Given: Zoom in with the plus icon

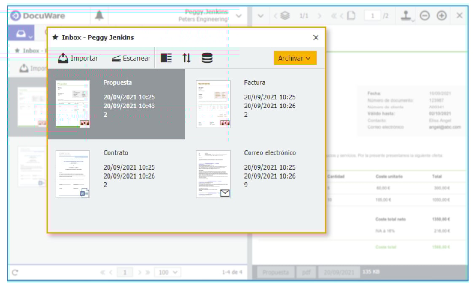Looking at the screenshot, I should [441, 16].
